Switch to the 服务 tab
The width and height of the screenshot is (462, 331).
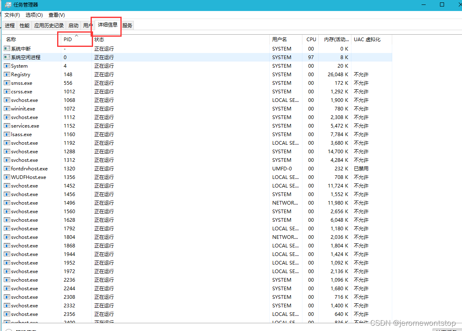[127, 25]
